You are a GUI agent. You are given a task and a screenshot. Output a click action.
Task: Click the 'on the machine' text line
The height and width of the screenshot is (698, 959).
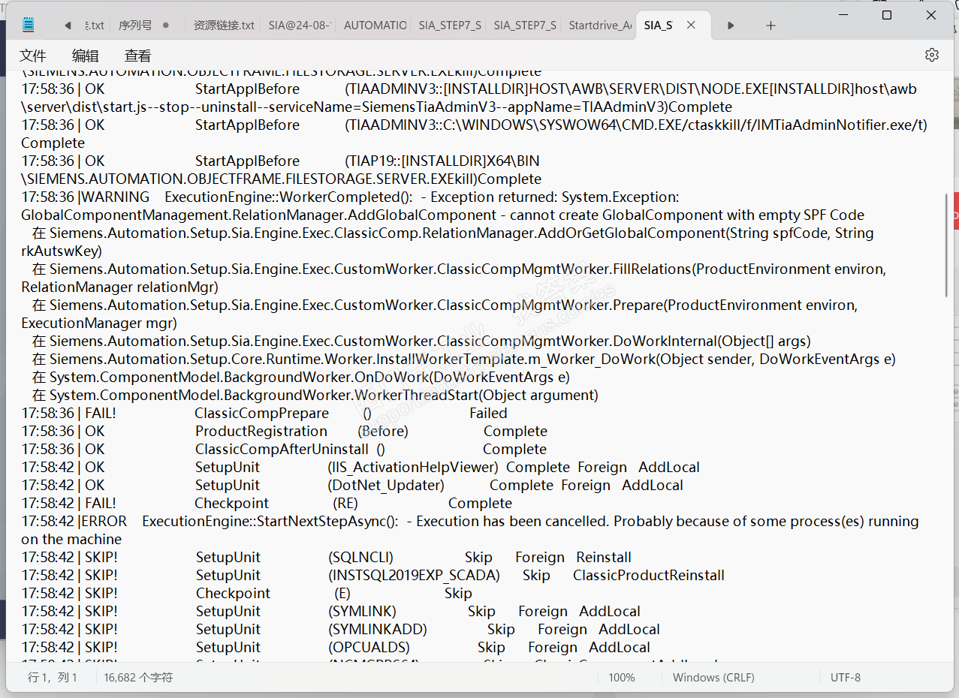coord(71,540)
